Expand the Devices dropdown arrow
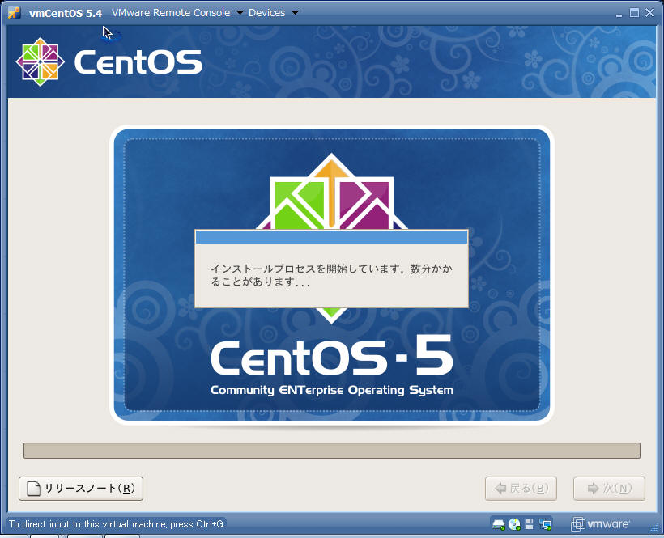The width and height of the screenshot is (664, 538). click(294, 13)
